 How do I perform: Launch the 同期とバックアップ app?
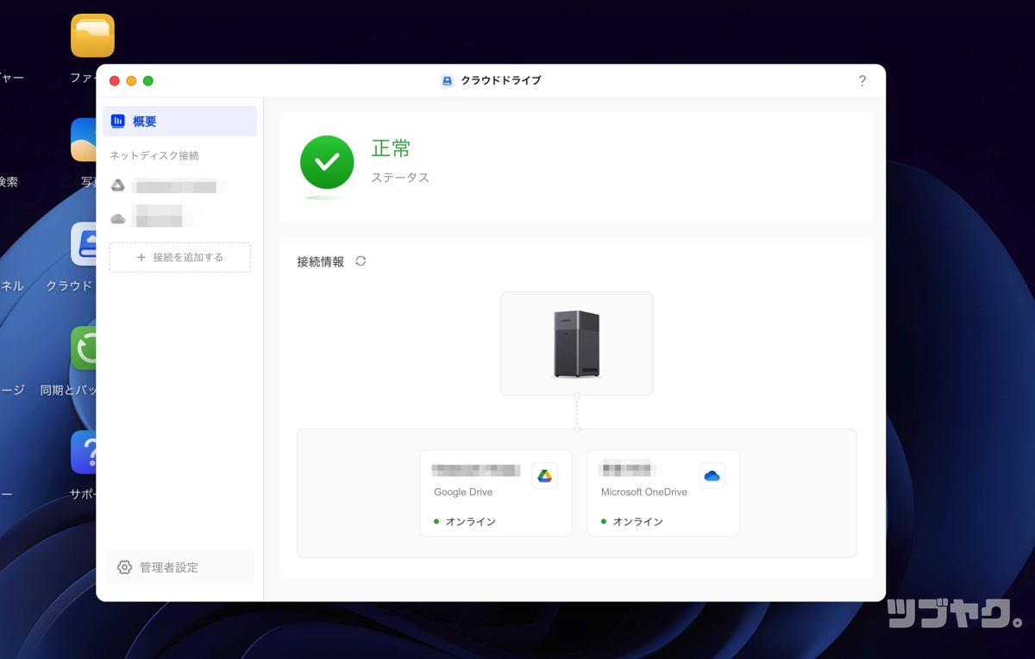84,349
